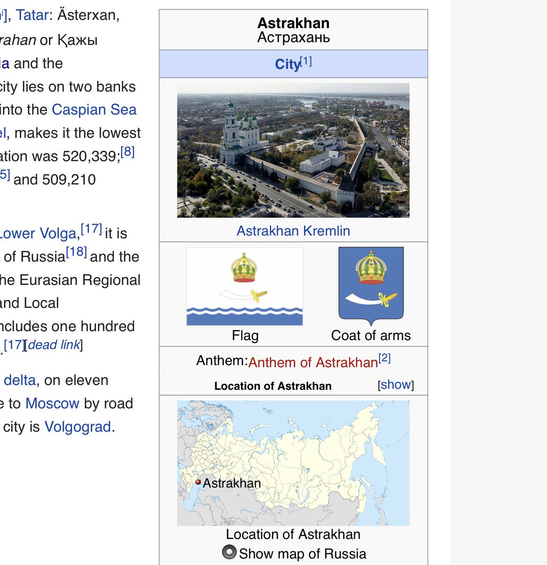The image size is (547, 565).
Task: Click the Astrakhan infobox title text
Action: tap(293, 23)
